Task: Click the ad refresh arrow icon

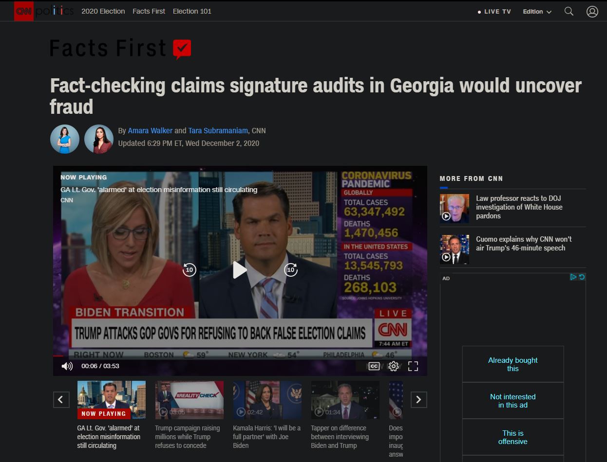Action: [x=582, y=277]
